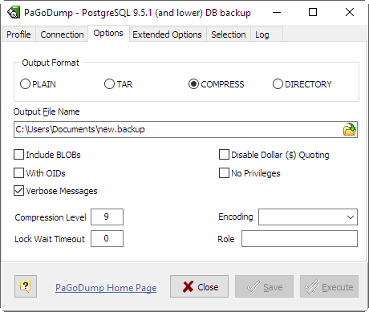Select the DIRECTORY output format

tap(302, 84)
